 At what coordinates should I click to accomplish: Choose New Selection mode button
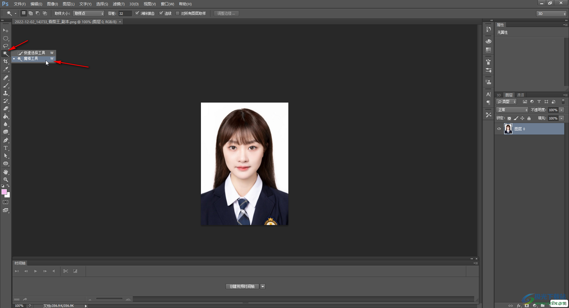(24, 13)
